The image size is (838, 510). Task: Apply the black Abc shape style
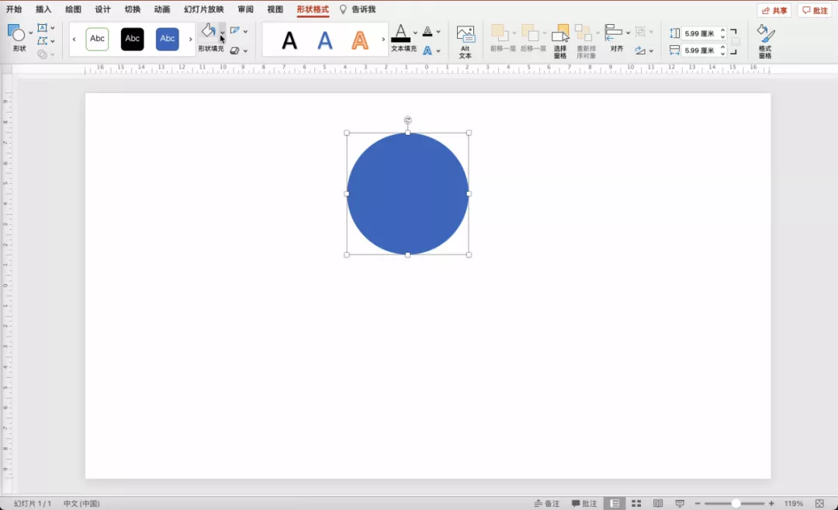tap(133, 39)
